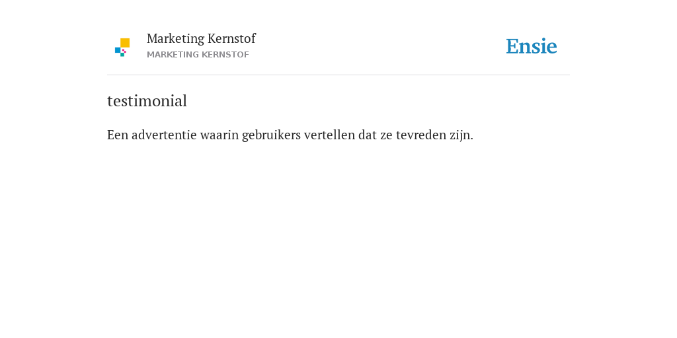This screenshot has height=338, width=677.
Task: Click the 'testimonial' heading
Action: click(147, 101)
